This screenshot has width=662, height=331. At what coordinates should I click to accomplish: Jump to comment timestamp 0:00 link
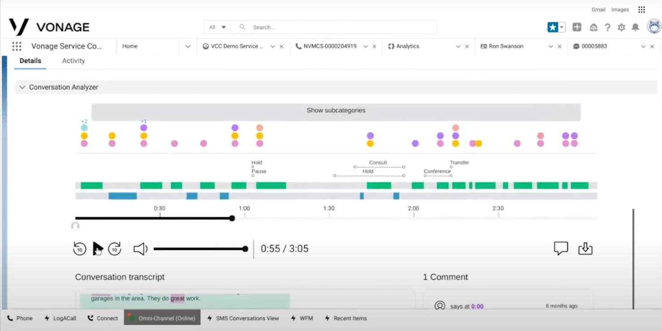(x=477, y=306)
